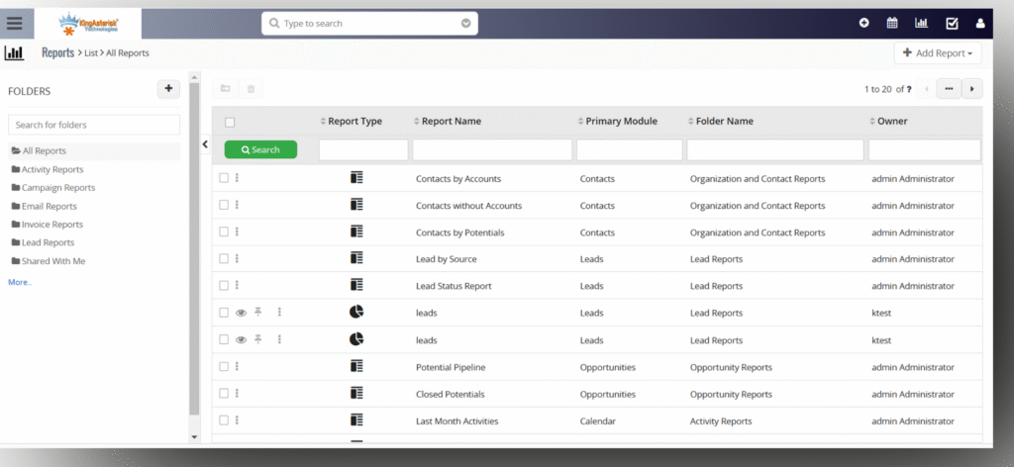
Task: Click the Type to search box
Action: coord(370,24)
